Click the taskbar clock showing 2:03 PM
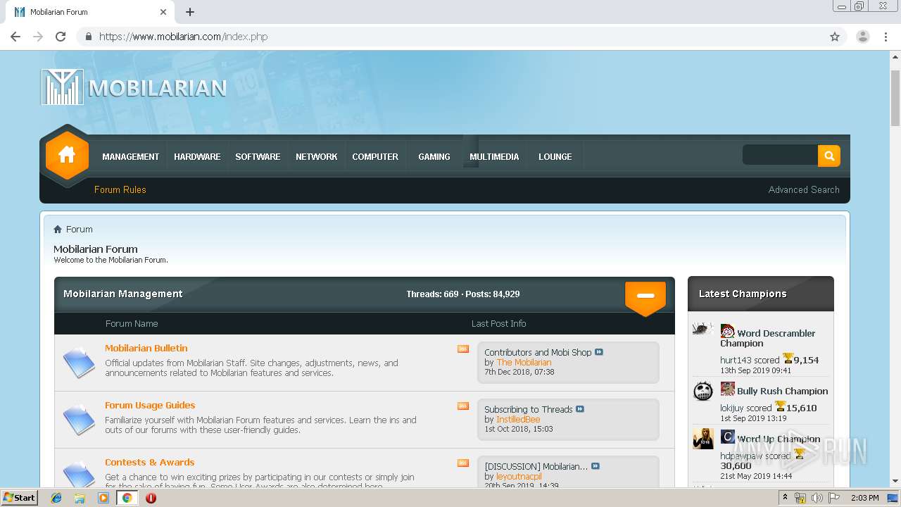 tap(864, 498)
